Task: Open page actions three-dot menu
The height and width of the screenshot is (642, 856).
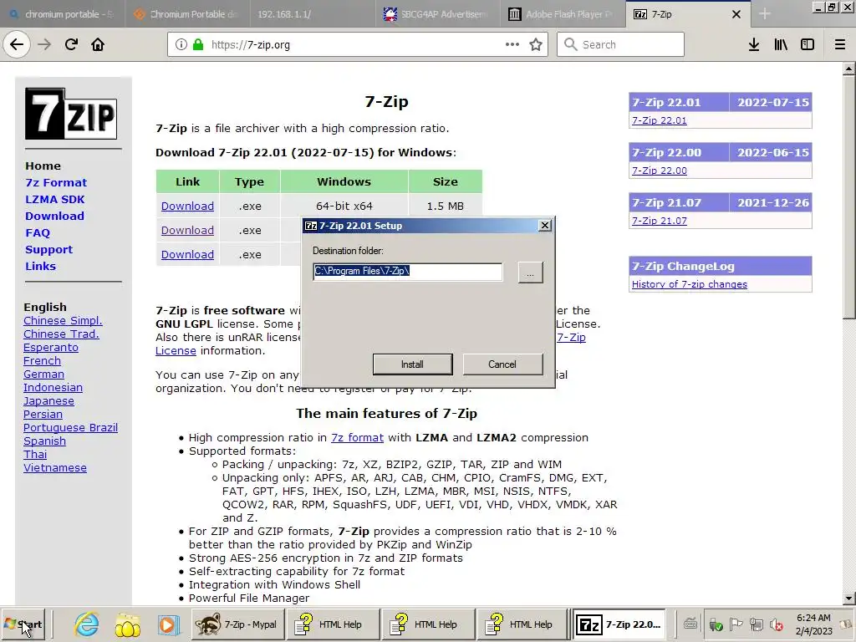Action: (512, 44)
